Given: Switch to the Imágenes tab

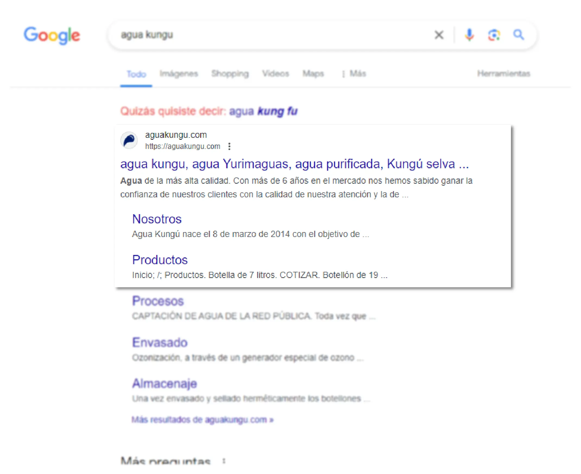Looking at the screenshot, I should [179, 73].
